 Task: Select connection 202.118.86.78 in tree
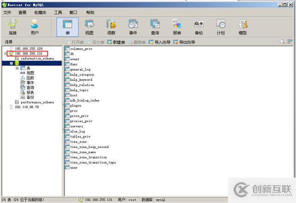(x=27, y=107)
